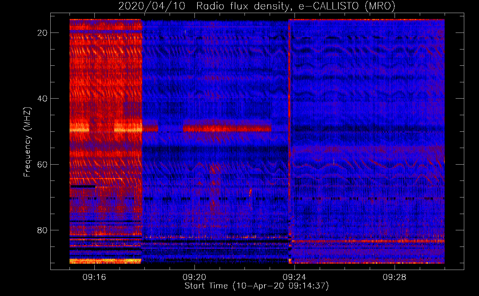Click the 'Start Time (10-Apr-20 09:14:37)' axis label
This screenshot has width=479, height=296.
pyautogui.click(x=257, y=286)
